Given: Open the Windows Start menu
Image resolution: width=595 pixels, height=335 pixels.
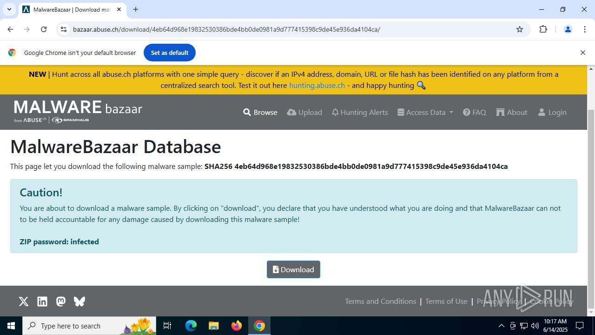Looking at the screenshot, I should tap(11, 326).
